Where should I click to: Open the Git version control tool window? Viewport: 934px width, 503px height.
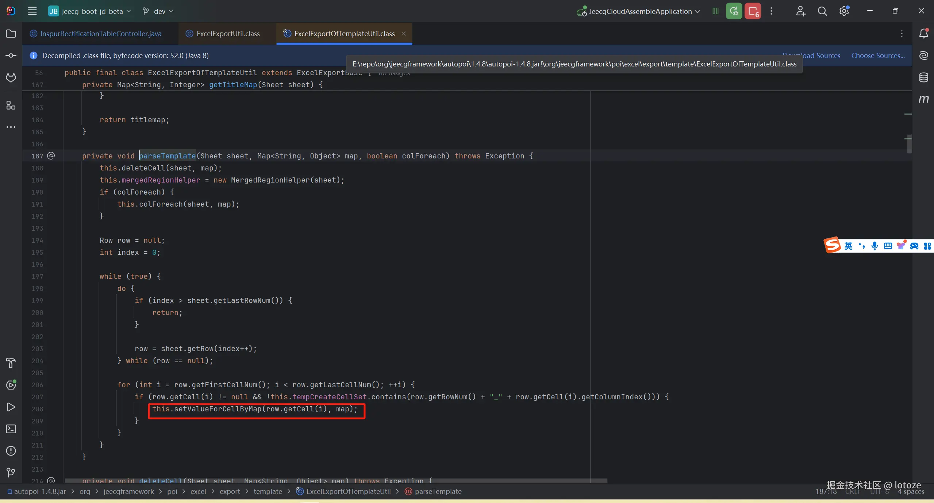pyautogui.click(x=11, y=473)
